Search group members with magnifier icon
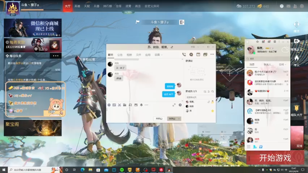The height and width of the screenshot is (173, 308). 213,91
